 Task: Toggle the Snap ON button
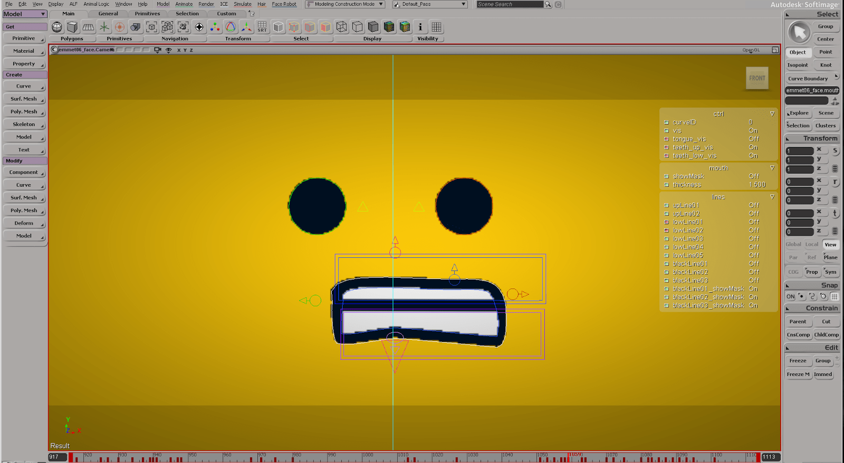(790, 296)
